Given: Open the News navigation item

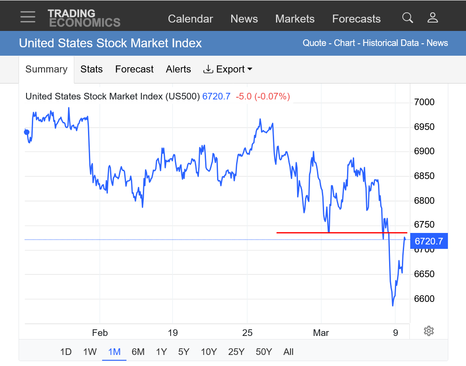Looking at the screenshot, I should coord(244,19).
